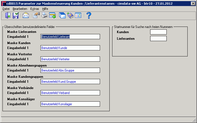Click the Kunden start number field
This screenshot has width=197, height=123.
tap(158, 32)
